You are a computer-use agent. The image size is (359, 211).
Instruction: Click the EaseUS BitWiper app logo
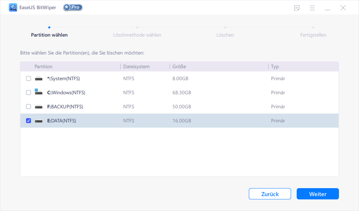13,7
